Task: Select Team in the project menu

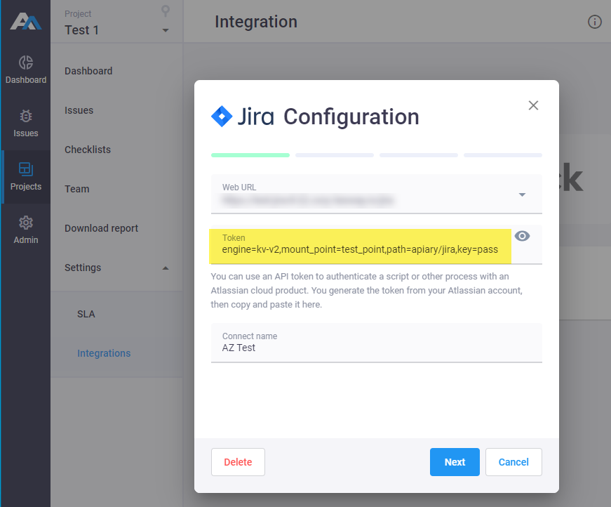Action: pyautogui.click(x=77, y=189)
